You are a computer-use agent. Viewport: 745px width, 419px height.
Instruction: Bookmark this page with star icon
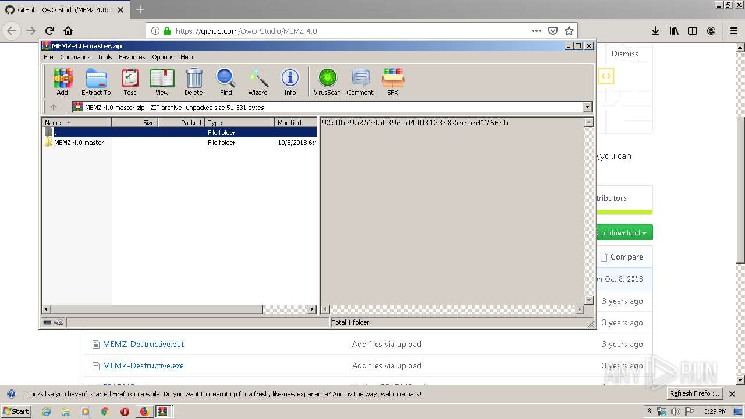tap(569, 31)
